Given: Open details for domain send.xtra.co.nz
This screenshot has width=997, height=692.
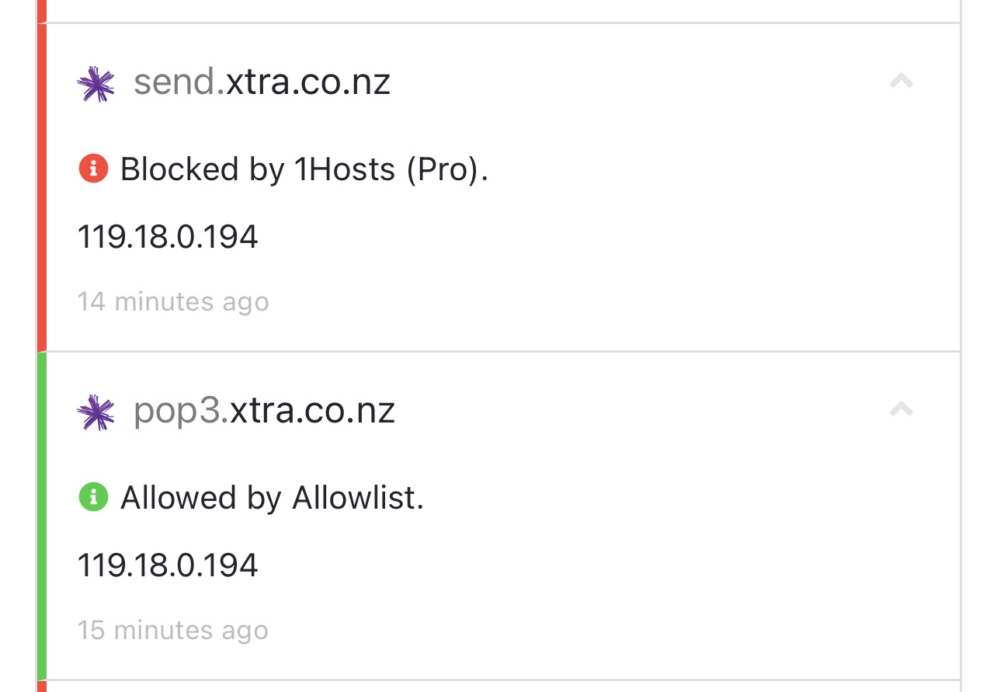Looking at the screenshot, I should [262, 82].
